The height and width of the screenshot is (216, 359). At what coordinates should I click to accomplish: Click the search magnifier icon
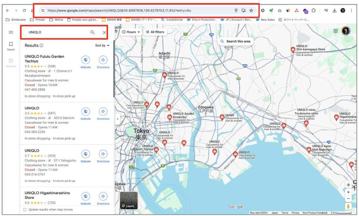pyautogui.click(x=93, y=33)
